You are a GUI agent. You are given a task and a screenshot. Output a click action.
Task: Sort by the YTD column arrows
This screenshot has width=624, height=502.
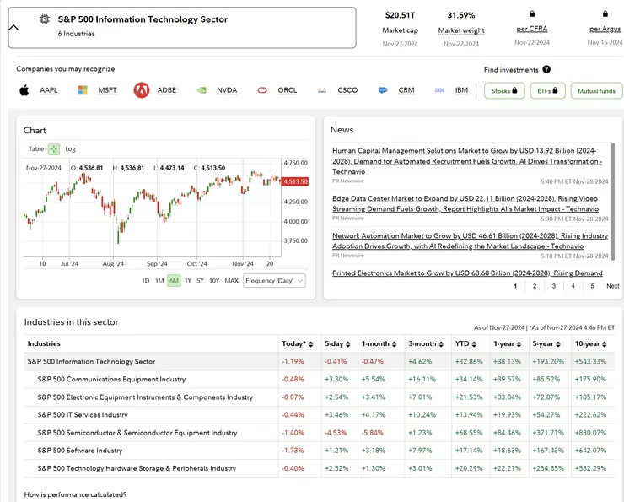(474, 344)
